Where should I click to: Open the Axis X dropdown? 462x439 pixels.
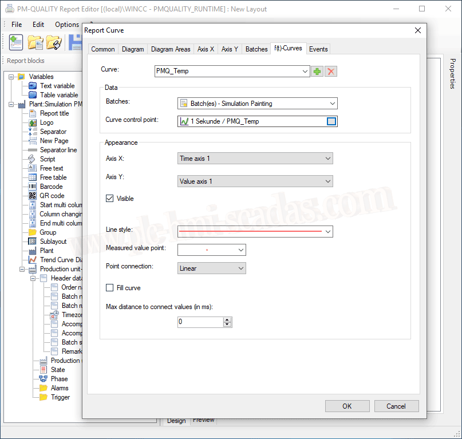[255, 159]
